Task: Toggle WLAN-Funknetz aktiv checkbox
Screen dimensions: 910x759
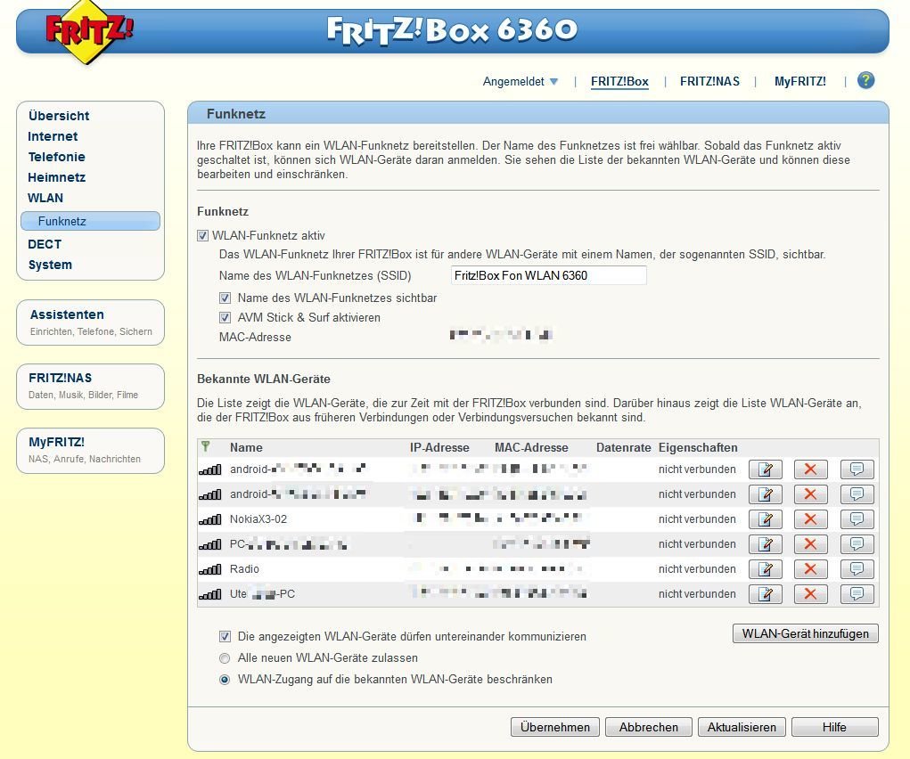Action: tap(202, 235)
